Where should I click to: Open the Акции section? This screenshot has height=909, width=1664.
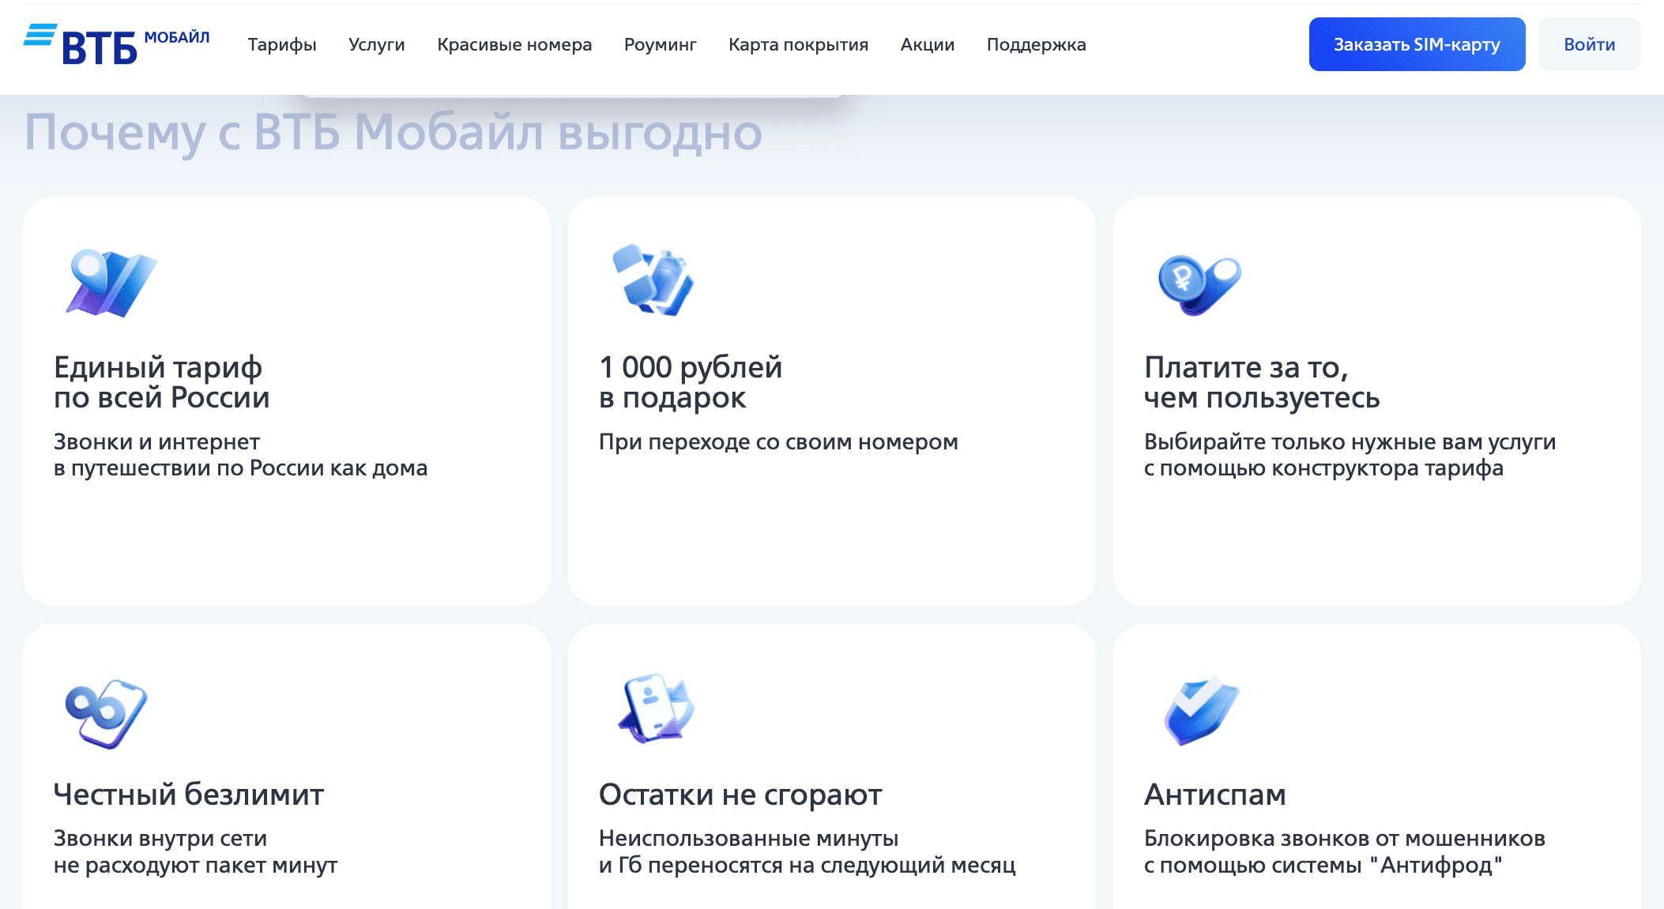[x=926, y=44]
